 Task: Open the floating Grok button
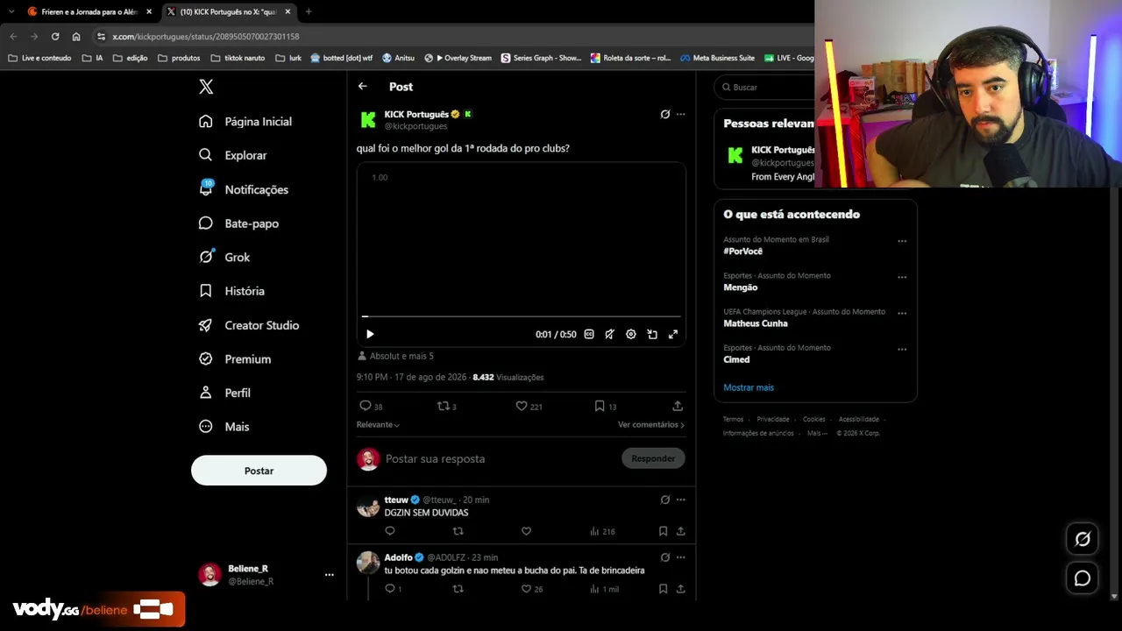[x=1083, y=539]
